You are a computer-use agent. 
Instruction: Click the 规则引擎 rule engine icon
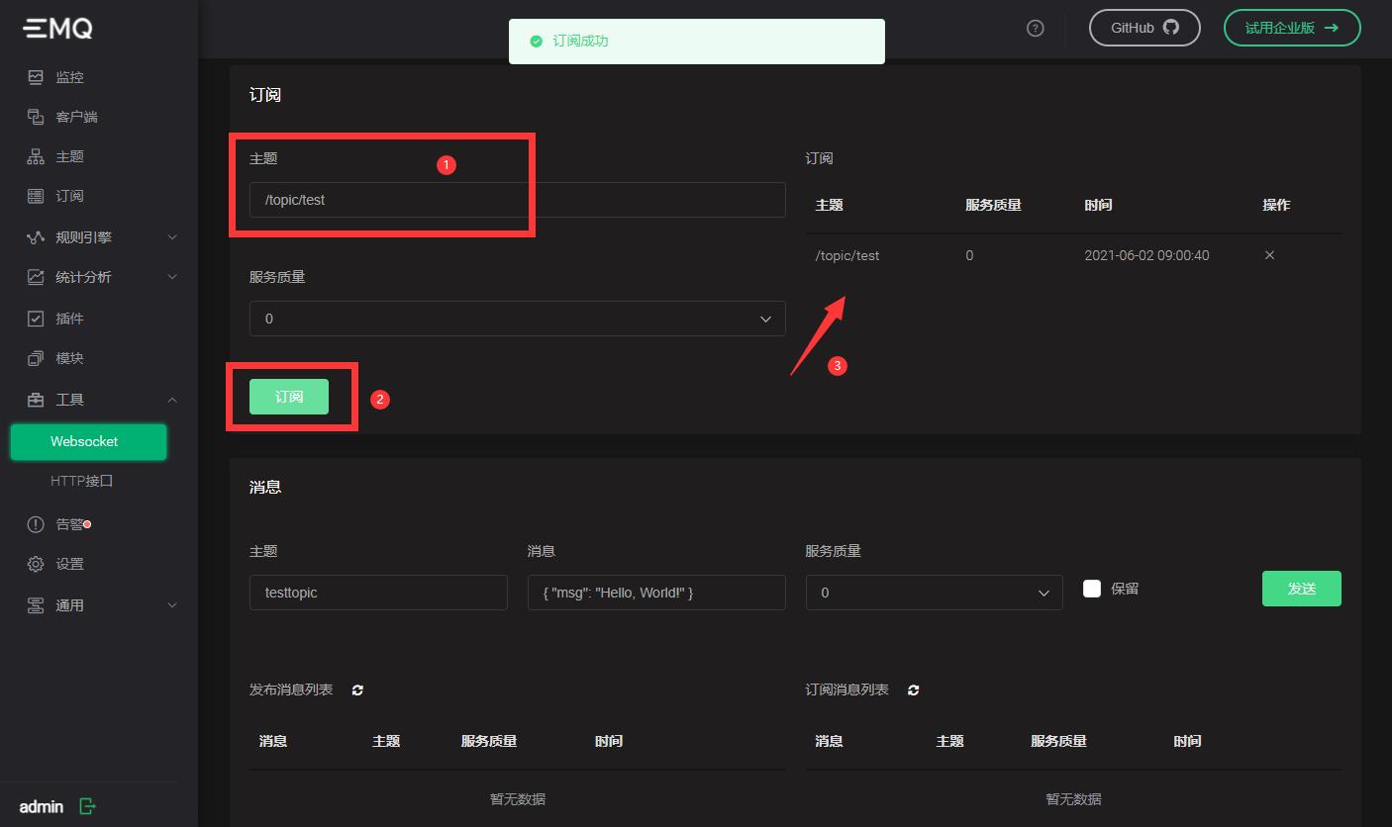[x=36, y=237]
